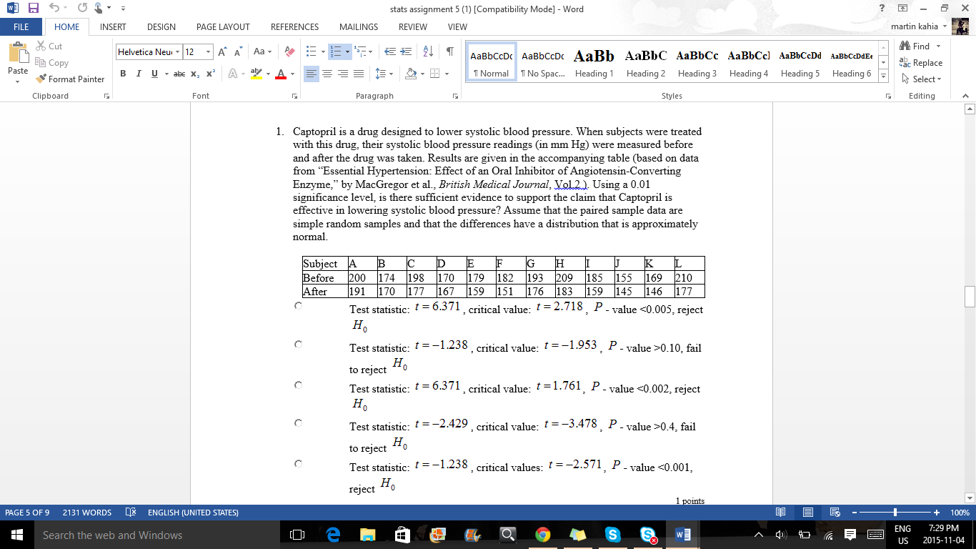Justify the paragraph text
Screen dimensions: 976x549
pos(359,74)
